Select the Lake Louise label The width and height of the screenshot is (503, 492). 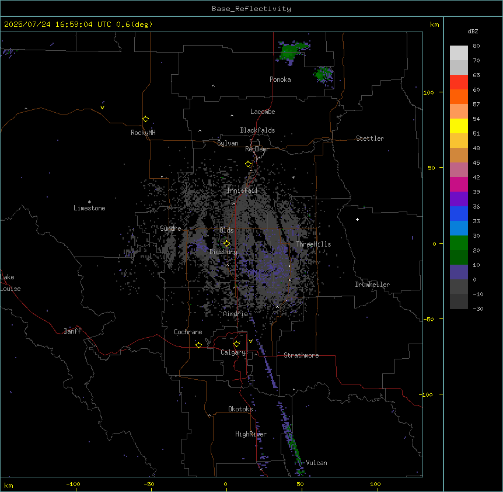pyautogui.click(x=11, y=283)
